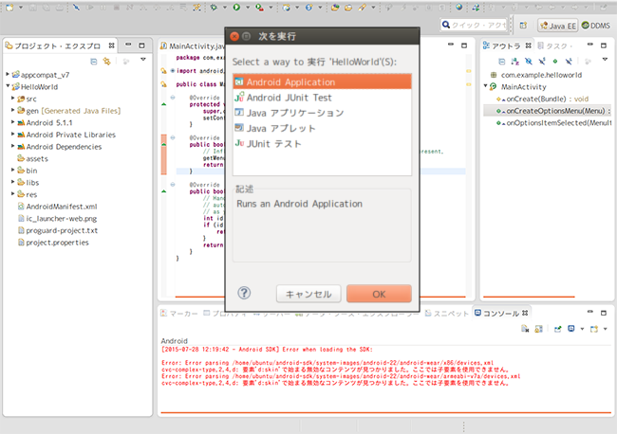The height and width of the screenshot is (434, 617).
Task: Switch to DDMS perspective
Action: click(596, 26)
